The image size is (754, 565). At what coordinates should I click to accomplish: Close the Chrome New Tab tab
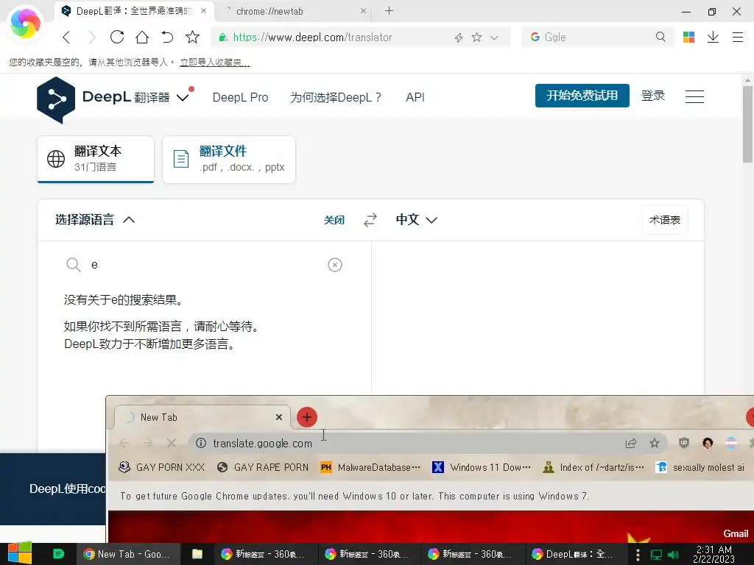click(279, 417)
